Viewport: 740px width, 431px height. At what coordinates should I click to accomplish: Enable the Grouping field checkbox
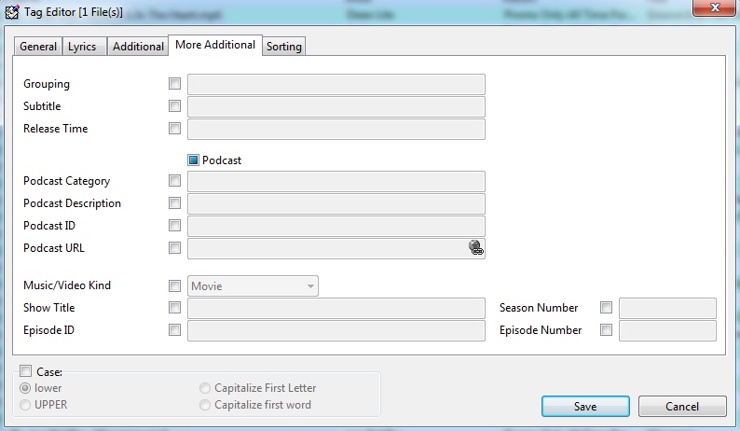pyautogui.click(x=174, y=84)
